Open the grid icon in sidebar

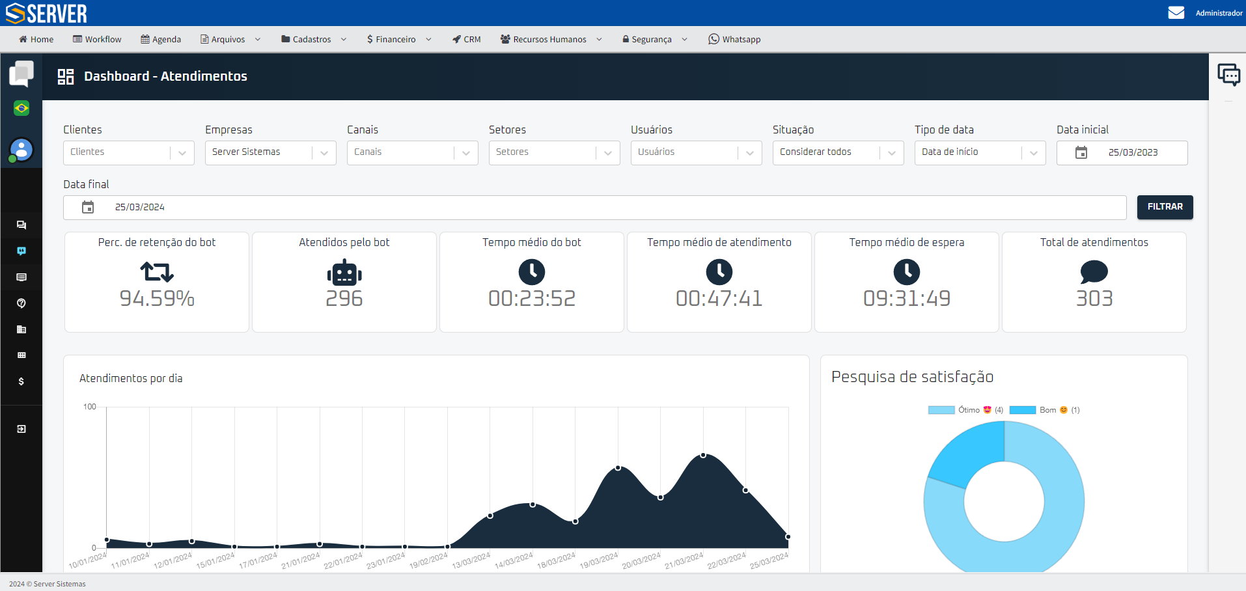[21, 355]
